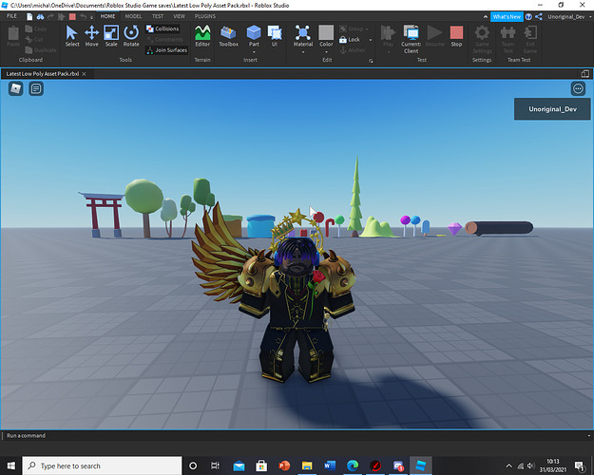Open the Material picker

pyautogui.click(x=303, y=35)
